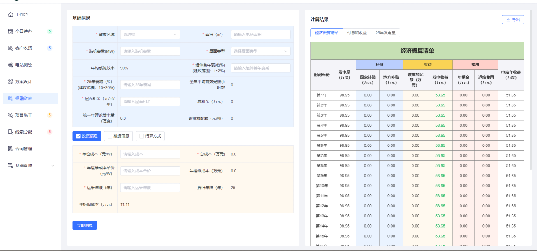Click 发电收益 value in 第5年 row
This screenshot has height=251, width=537.
tap(440, 136)
